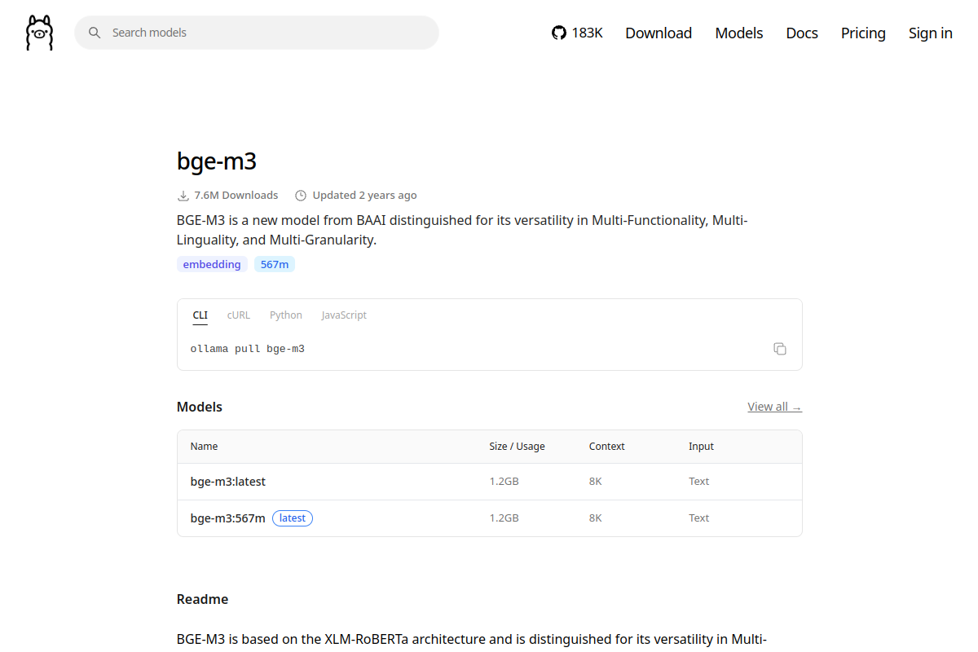This screenshot has height=652, width=978.
Task: Click the latest badge on bge-m3:567m
Action: 293,518
